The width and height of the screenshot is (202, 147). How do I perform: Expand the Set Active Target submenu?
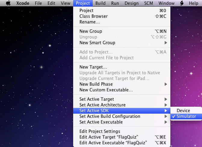[x=122, y=99]
